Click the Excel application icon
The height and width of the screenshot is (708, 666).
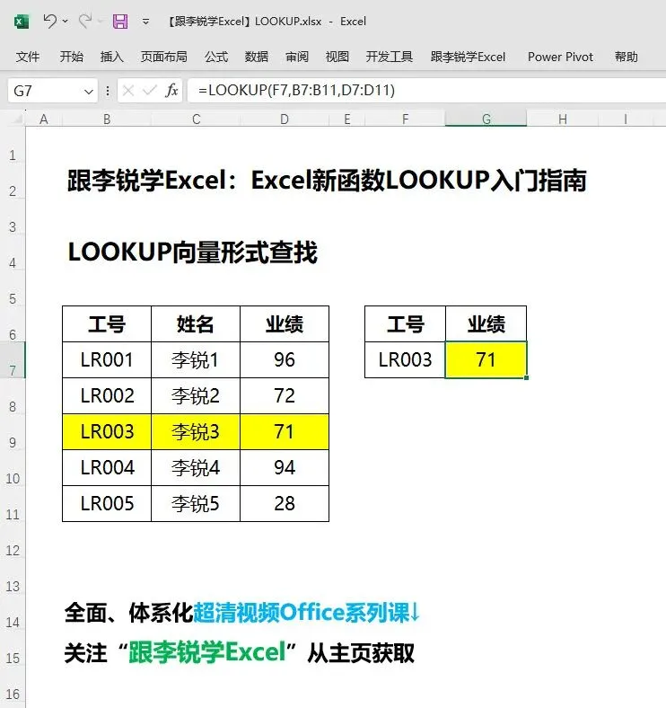(x=22, y=22)
